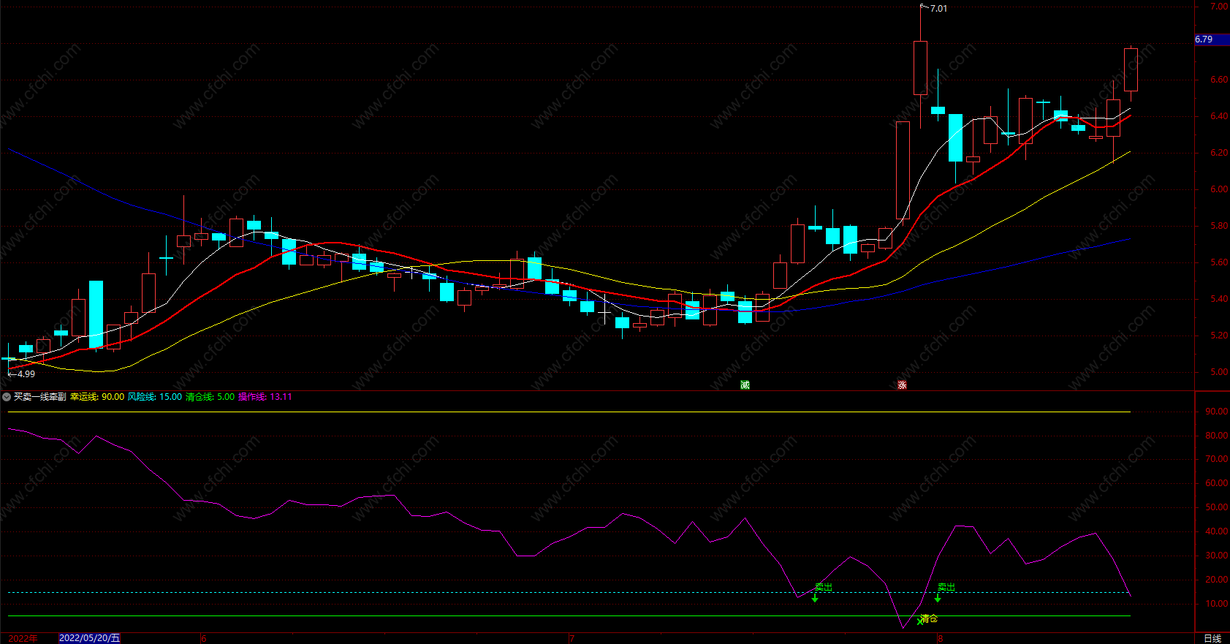Click the 2022年 year label
This screenshot has height=644, width=1230.
[23, 638]
